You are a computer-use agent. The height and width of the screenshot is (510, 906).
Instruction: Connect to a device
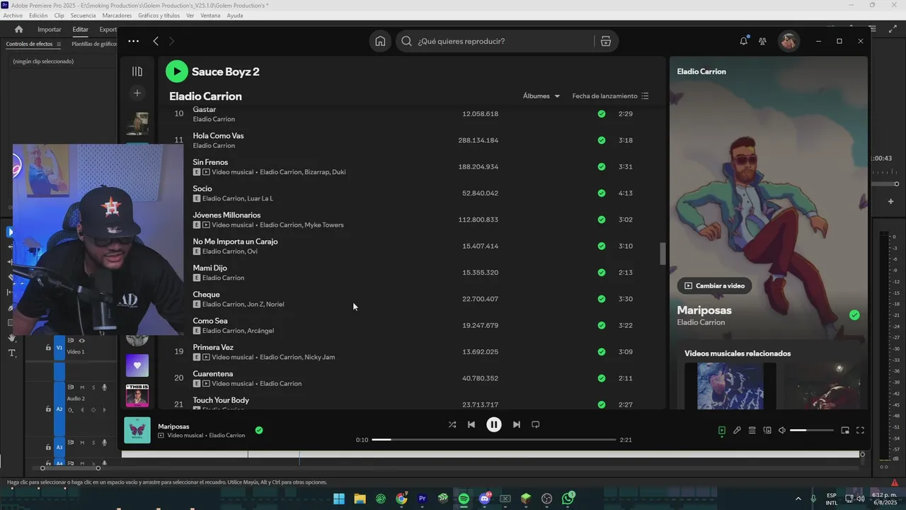[x=767, y=430]
